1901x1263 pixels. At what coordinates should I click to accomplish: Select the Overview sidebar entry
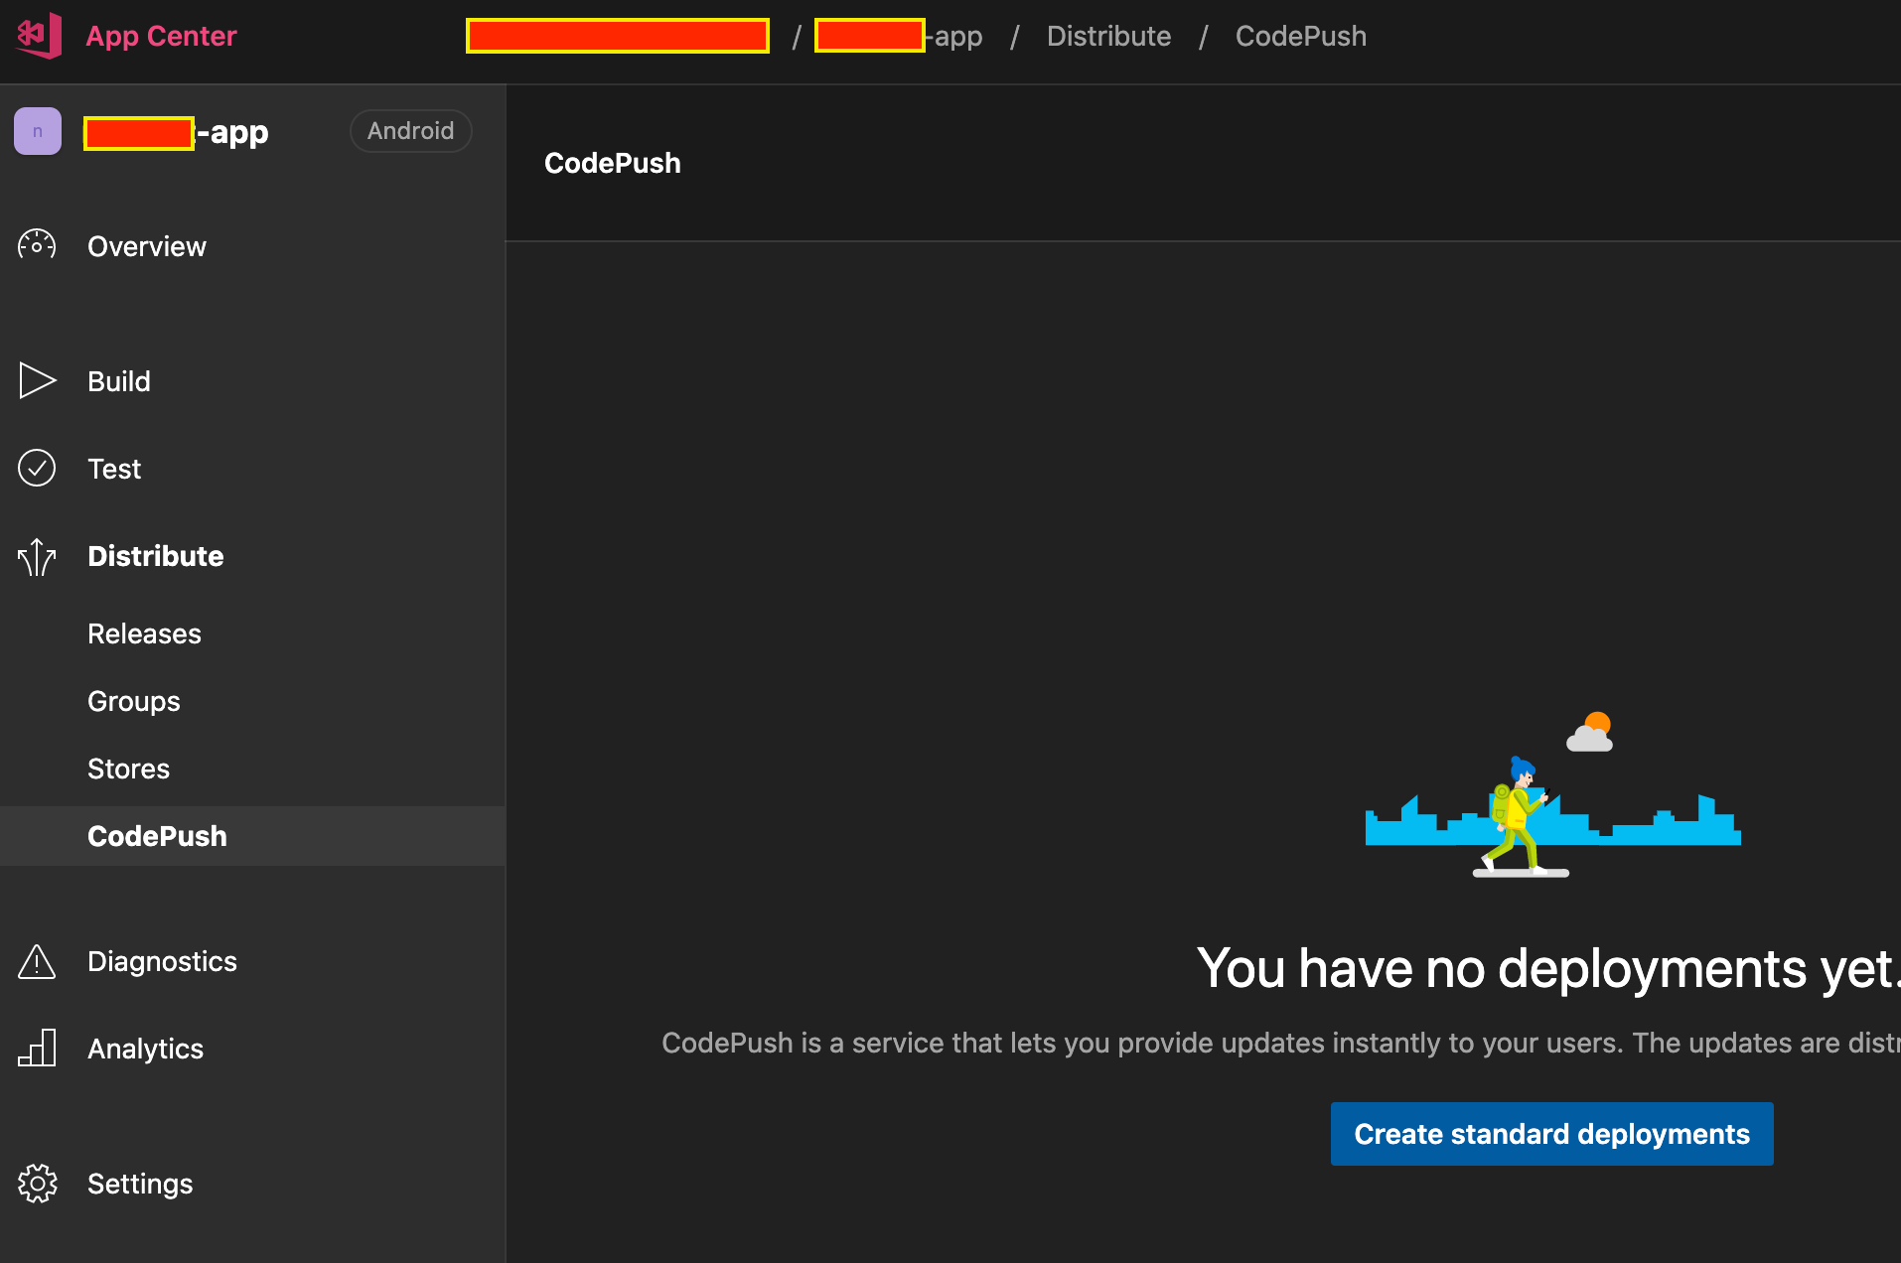pyautogui.click(x=147, y=245)
